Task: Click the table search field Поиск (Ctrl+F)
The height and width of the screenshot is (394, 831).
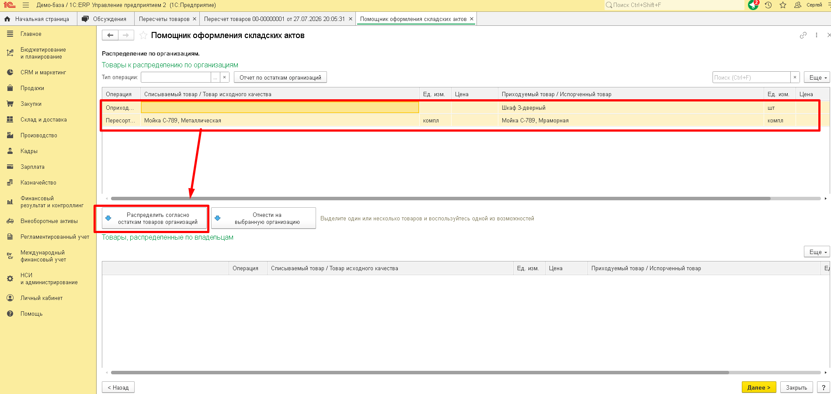Action: pos(751,77)
